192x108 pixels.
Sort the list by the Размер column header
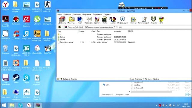click(81, 31)
